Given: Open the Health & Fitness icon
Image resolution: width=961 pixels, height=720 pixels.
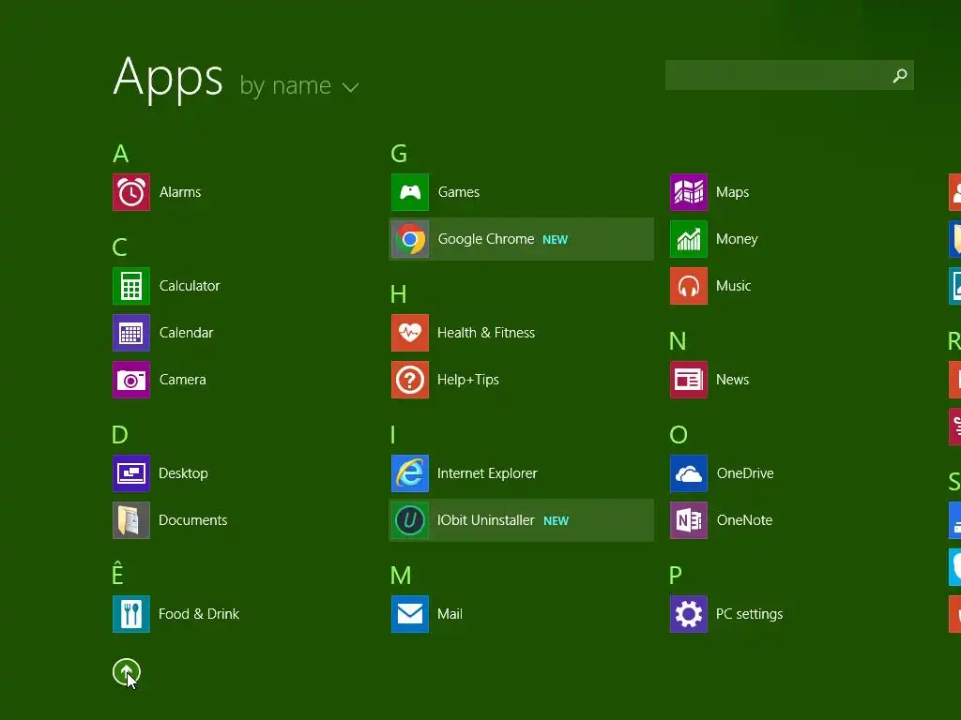Looking at the screenshot, I should (410, 333).
